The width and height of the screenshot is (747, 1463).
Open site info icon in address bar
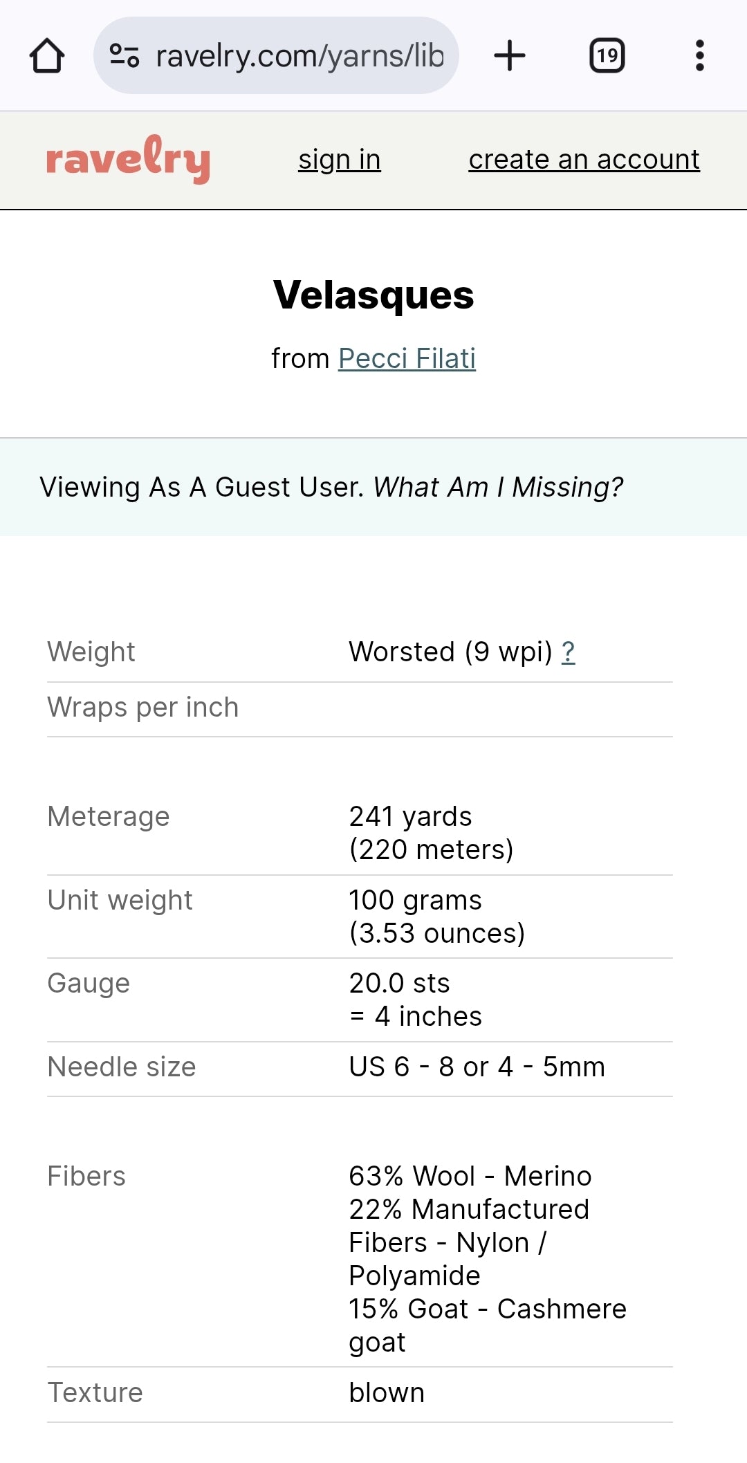click(x=124, y=55)
